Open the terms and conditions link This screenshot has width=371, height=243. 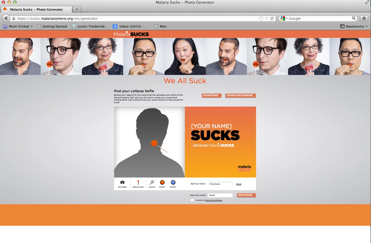[214, 200]
